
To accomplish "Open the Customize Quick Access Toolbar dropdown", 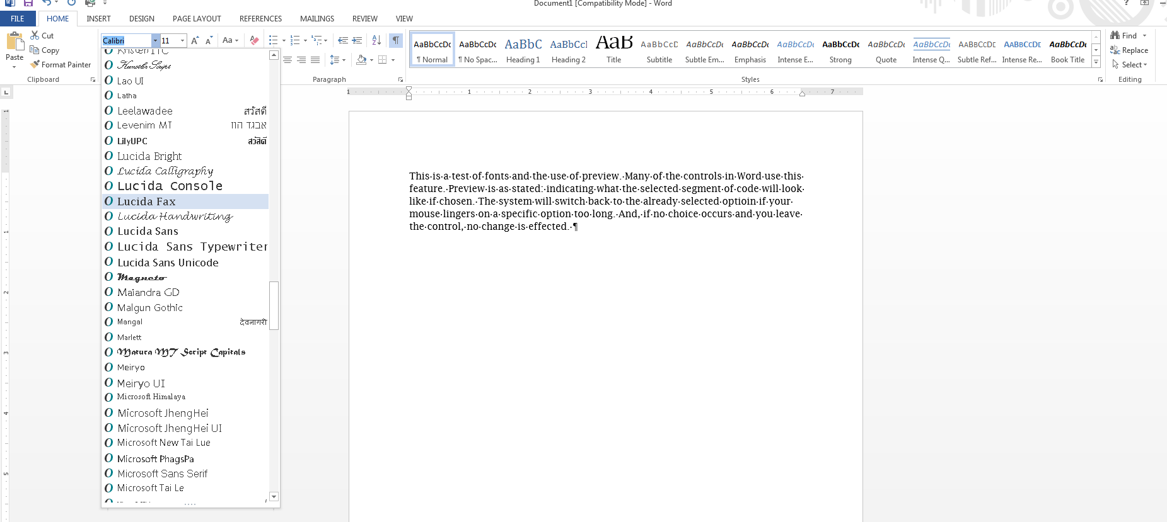I will click(x=105, y=3).
